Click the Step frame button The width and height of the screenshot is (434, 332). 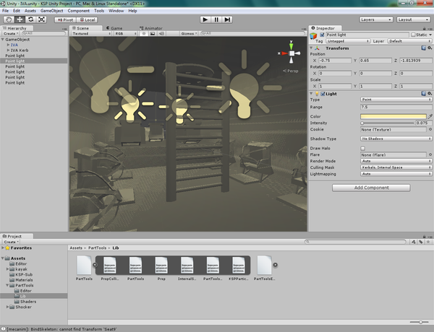228,19
